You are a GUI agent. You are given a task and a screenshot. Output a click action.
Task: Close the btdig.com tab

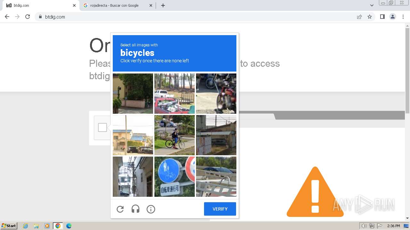pyautogui.click(x=74, y=5)
